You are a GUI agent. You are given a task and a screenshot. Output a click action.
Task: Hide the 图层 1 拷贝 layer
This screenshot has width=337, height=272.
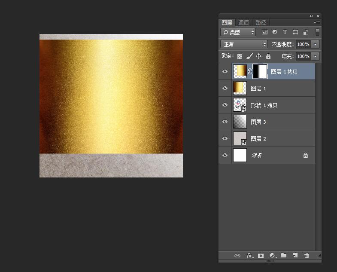(225, 72)
